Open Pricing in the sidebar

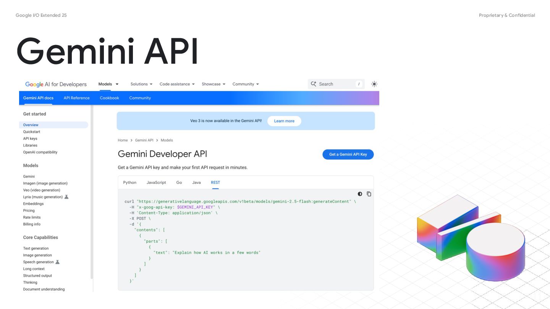[29, 211]
